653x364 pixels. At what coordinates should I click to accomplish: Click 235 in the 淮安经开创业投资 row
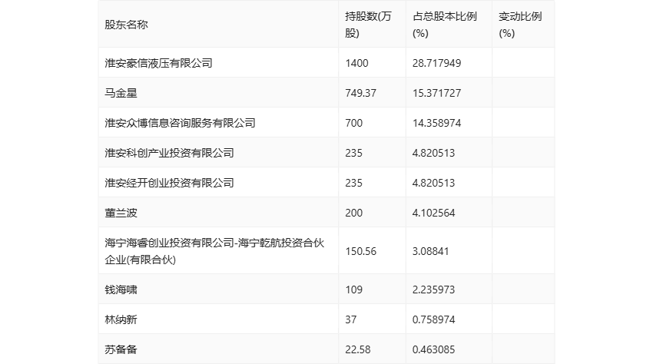(353, 183)
